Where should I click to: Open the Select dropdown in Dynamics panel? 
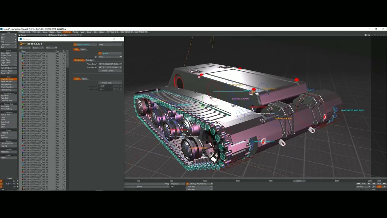tap(38, 48)
